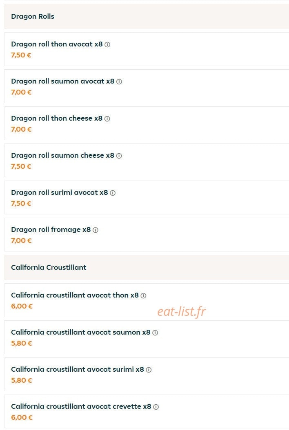Click the 5,80 € price under avocat surimi

click(x=21, y=380)
